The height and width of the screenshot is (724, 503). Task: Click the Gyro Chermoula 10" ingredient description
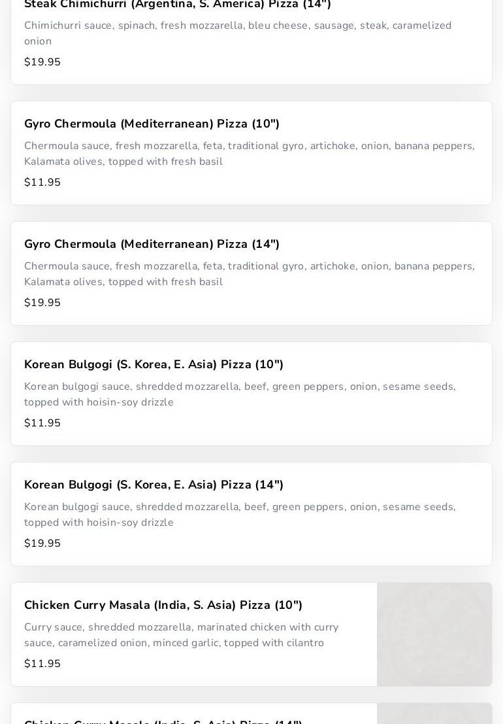(x=249, y=154)
